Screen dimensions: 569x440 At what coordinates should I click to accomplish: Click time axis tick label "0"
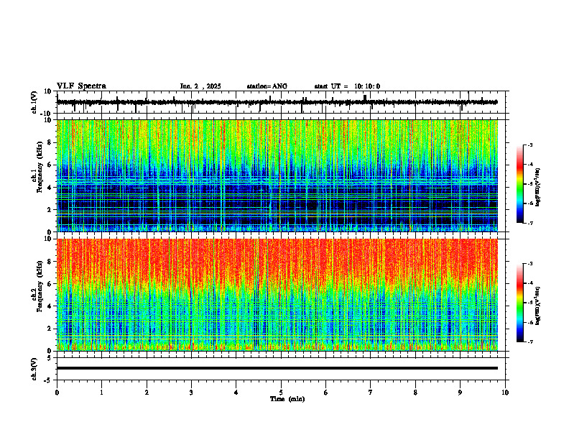pos(57,393)
